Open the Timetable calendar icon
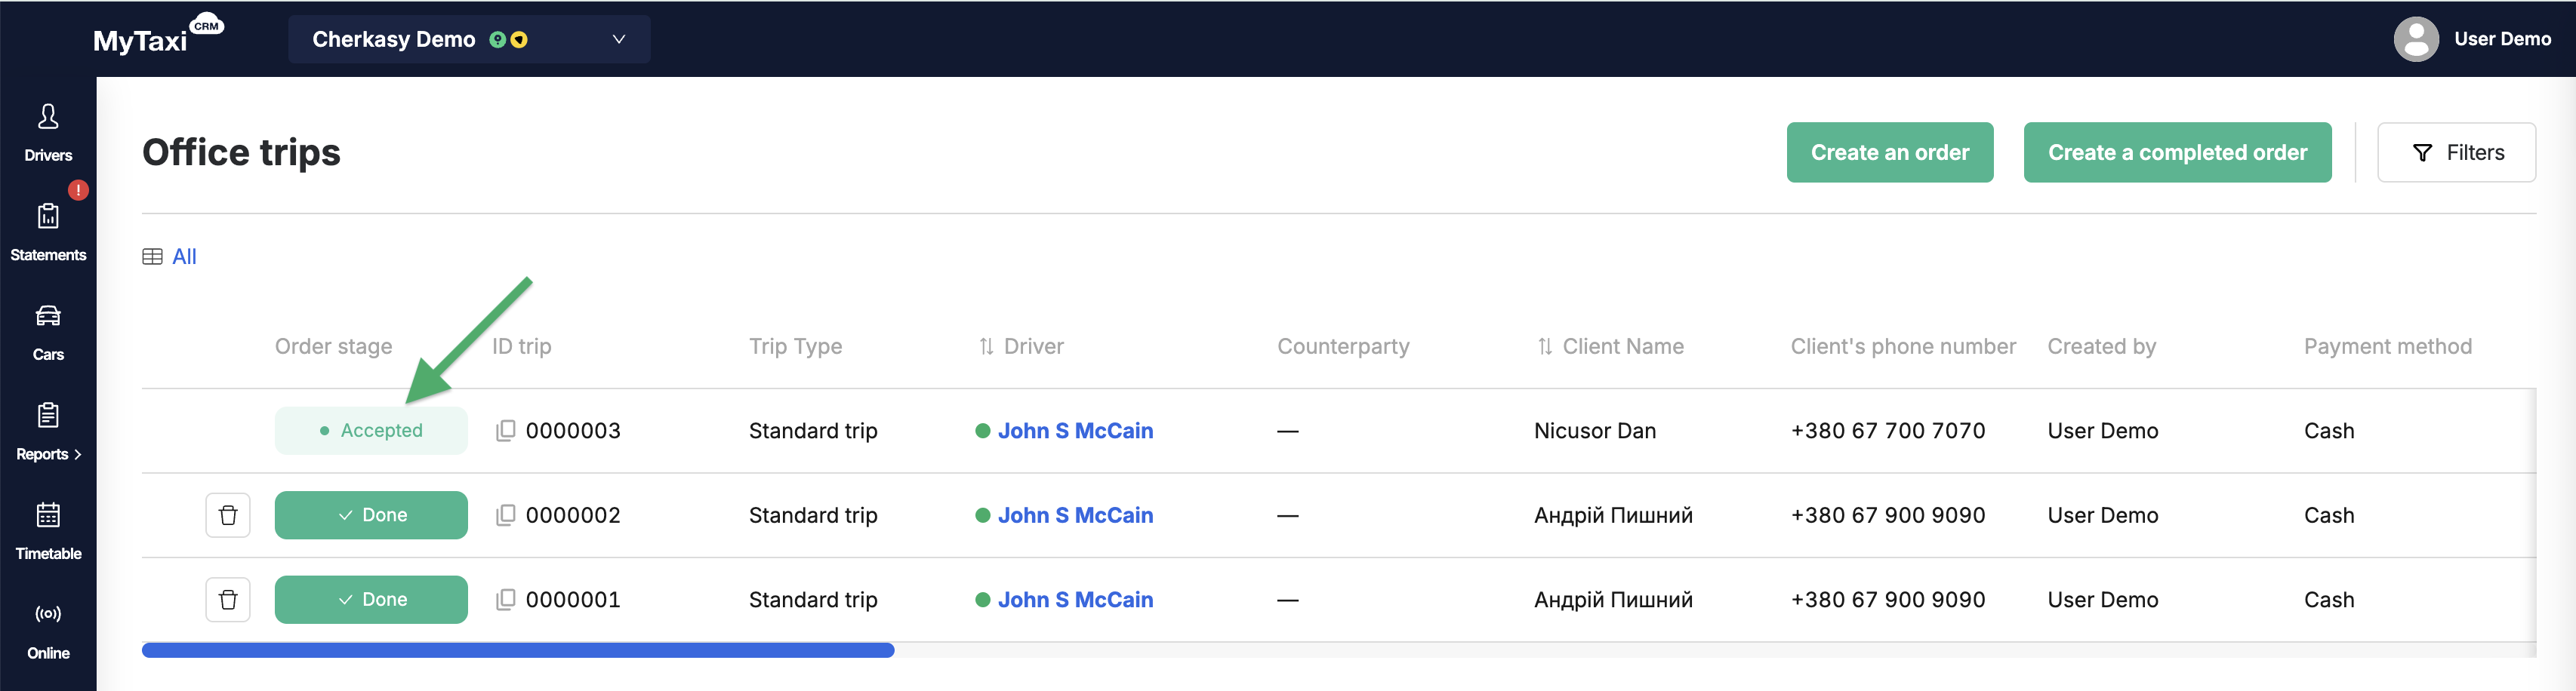 48,515
